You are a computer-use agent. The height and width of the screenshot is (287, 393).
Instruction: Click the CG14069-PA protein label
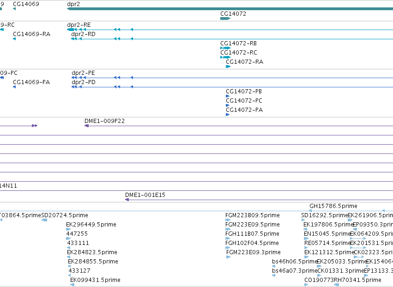(x=31, y=82)
